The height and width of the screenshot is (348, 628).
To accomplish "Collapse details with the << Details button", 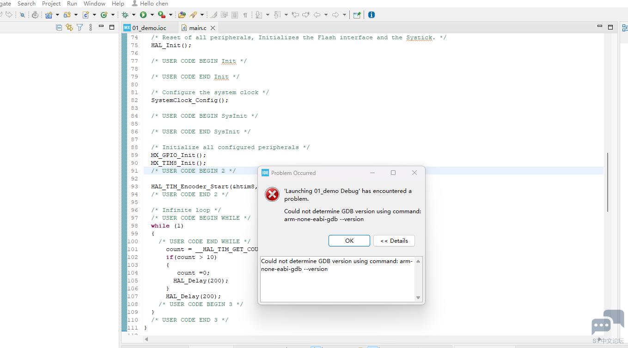I will (x=394, y=240).
